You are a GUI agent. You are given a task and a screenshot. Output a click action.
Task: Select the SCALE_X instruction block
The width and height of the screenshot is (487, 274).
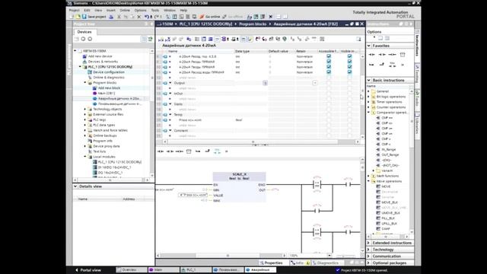[x=239, y=187]
